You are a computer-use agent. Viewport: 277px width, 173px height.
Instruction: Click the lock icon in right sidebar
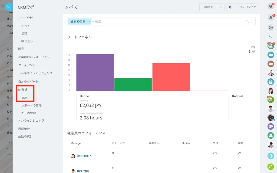271,82
